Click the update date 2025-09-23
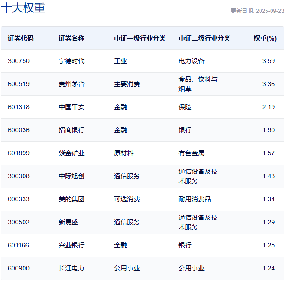Viewport: 284px width, 282px height. point(270,11)
